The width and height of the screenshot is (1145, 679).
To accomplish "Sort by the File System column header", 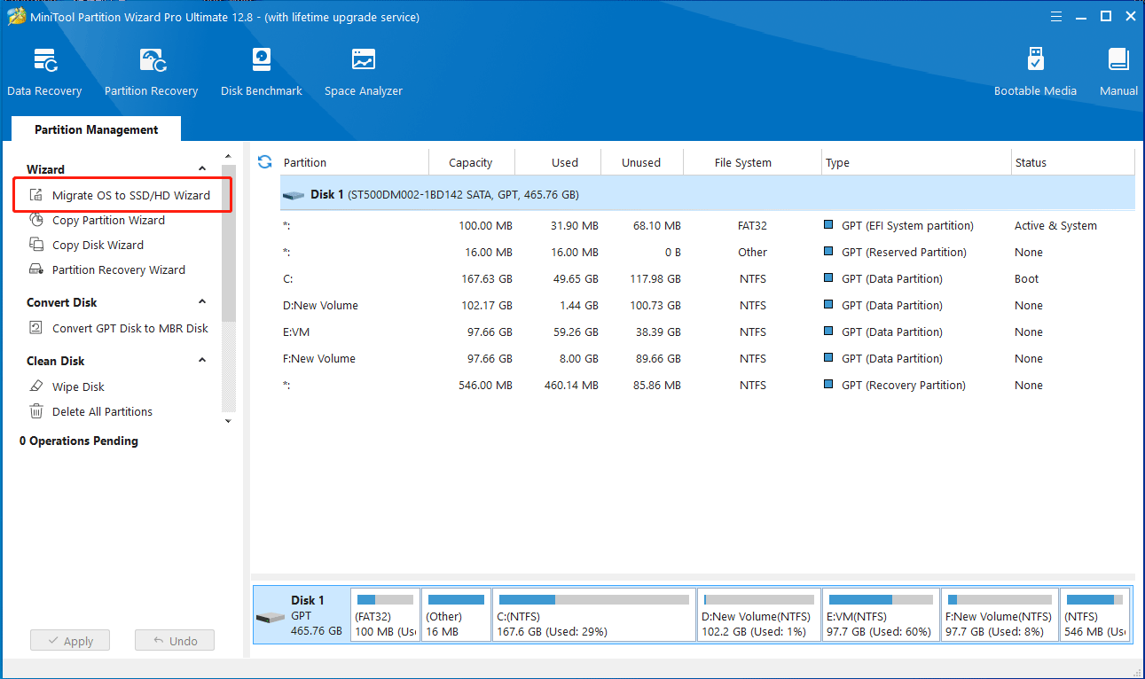I will click(x=753, y=162).
